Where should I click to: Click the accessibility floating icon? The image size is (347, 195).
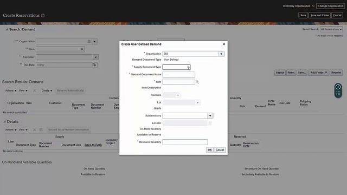coord(338,87)
